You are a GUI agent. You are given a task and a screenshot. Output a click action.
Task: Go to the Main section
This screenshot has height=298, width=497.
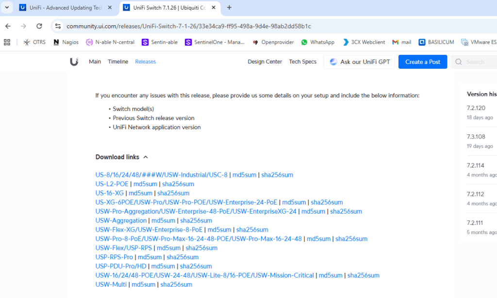tap(95, 62)
